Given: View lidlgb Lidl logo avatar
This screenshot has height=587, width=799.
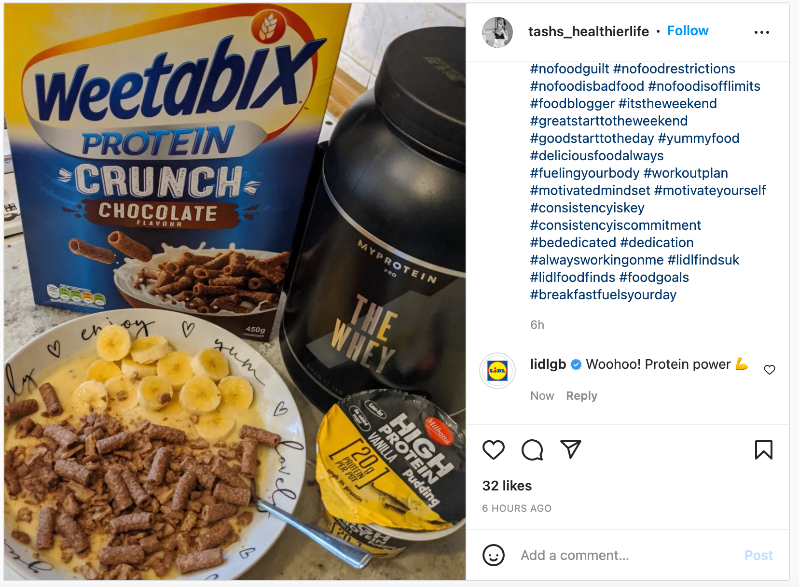Looking at the screenshot, I should pos(497,371).
